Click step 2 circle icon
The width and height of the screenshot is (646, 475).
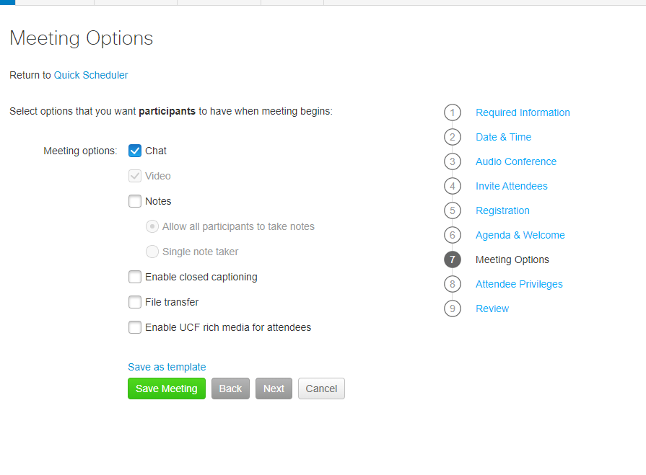click(453, 137)
